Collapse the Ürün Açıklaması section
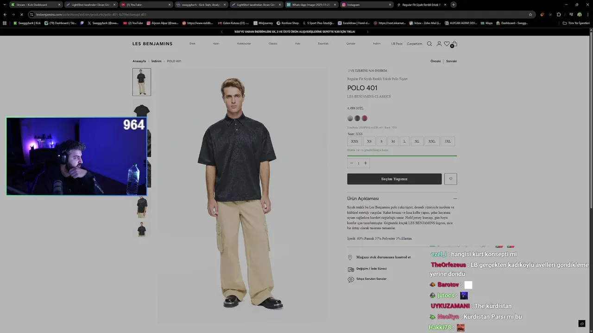The height and width of the screenshot is (333, 593). [x=455, y=199]
